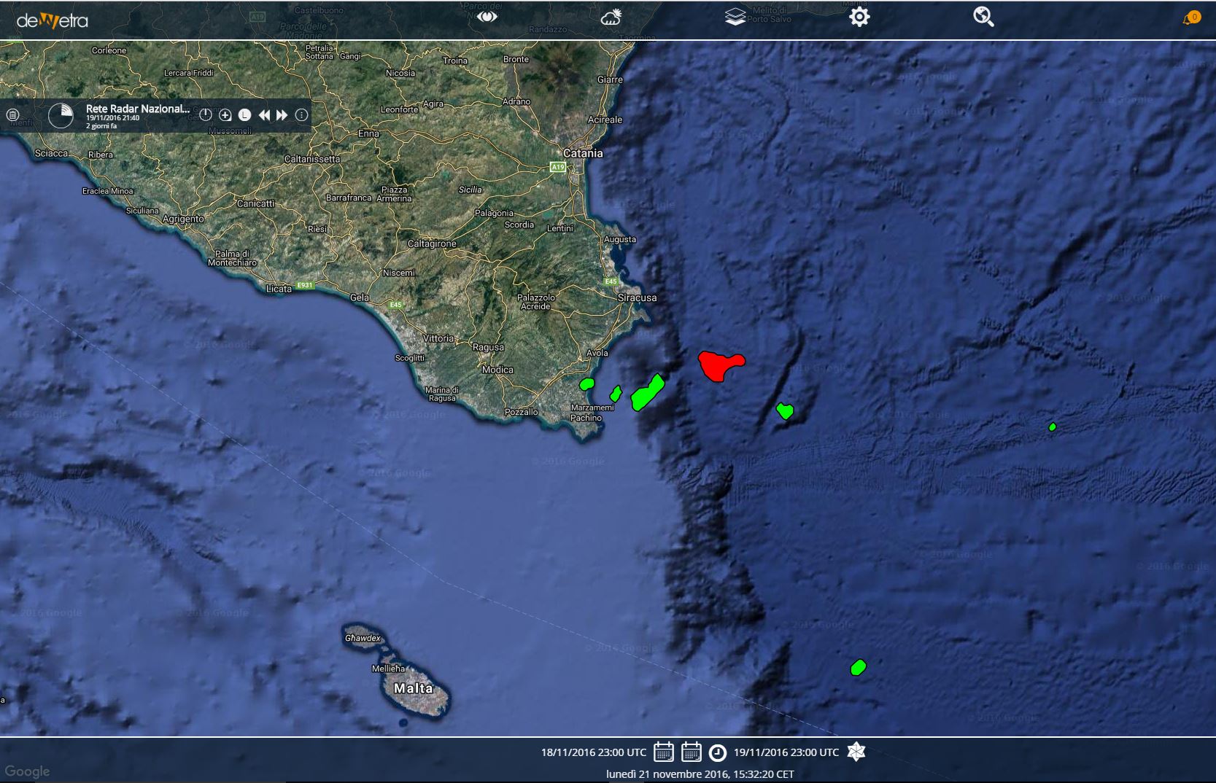Image resolution: width=1216 pixels, height=783 pixels.
Task: Open the layers stack menu
Action: coord(735,17)
